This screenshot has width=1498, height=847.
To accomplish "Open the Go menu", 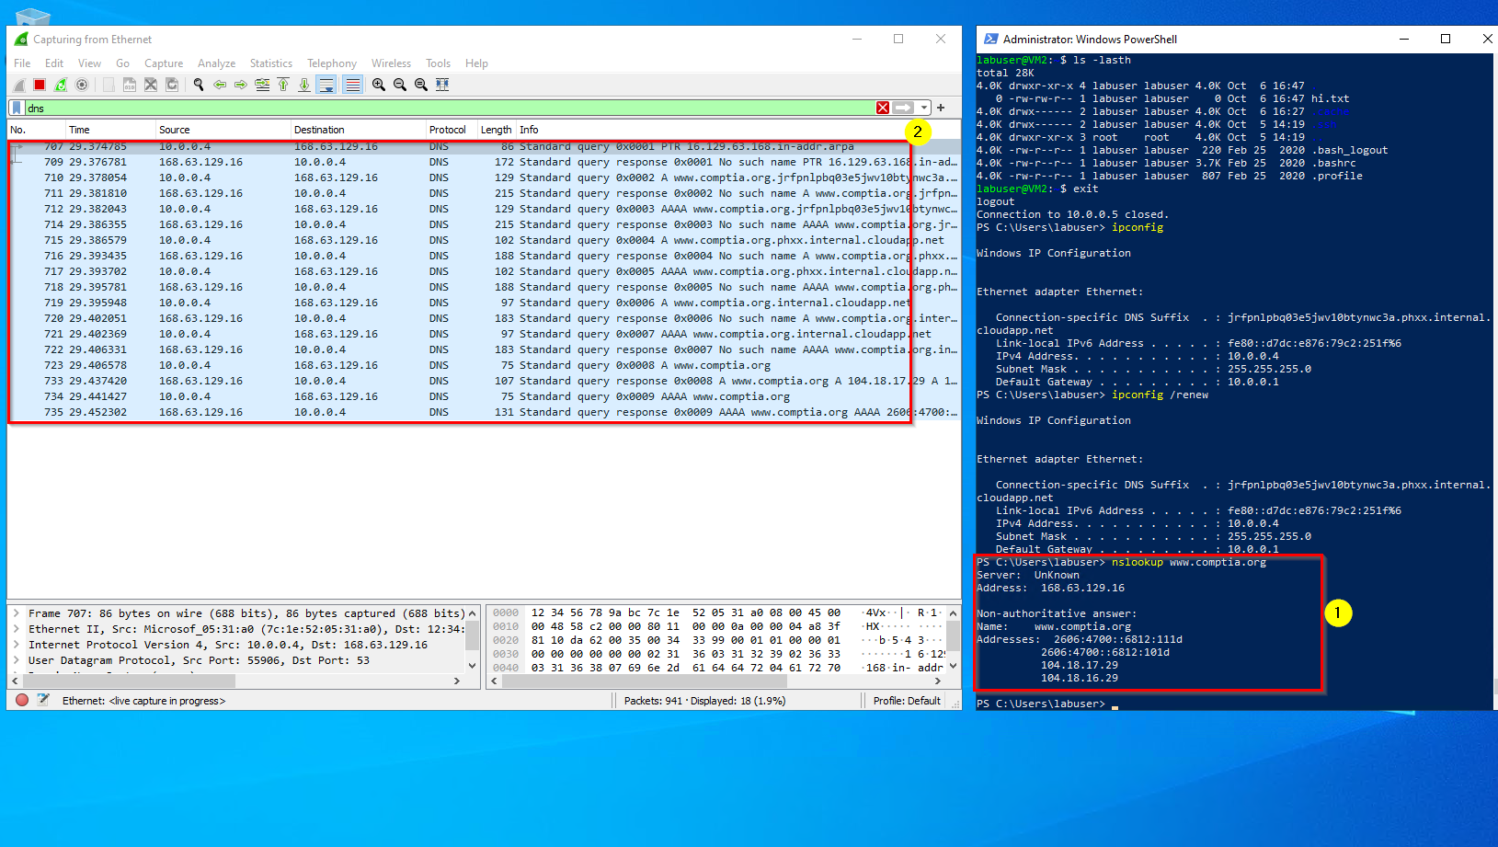I will coord(122,63).
